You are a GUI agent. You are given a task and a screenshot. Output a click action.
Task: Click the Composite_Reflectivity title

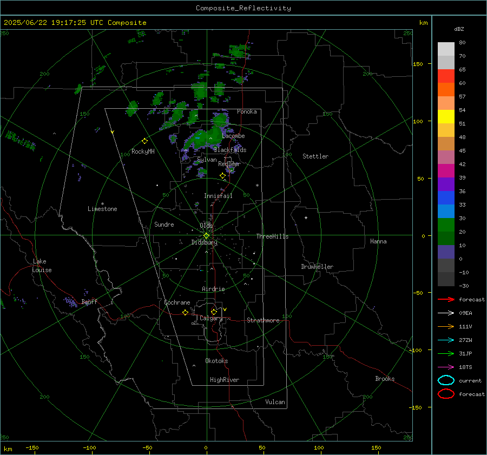243,8
